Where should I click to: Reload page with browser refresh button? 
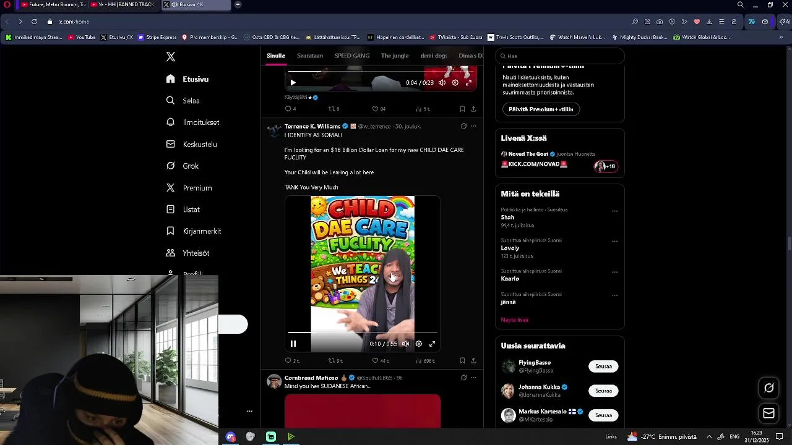tap(34, 22)
